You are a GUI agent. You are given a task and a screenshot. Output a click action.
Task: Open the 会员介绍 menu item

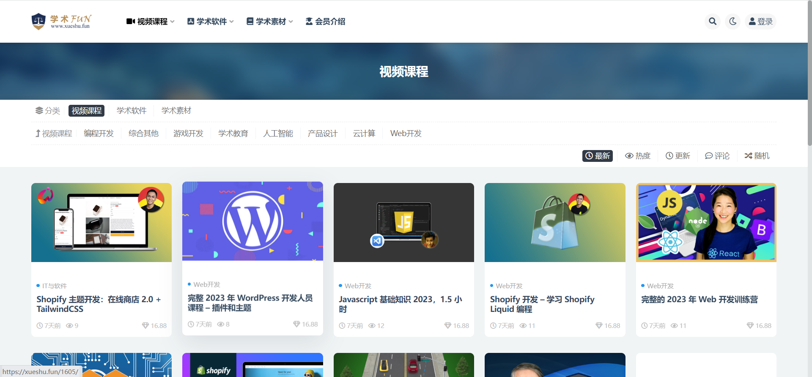click(325, 22)
